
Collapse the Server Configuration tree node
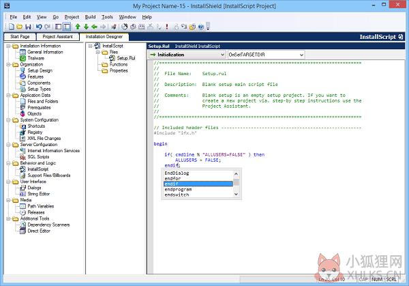[8, 145]
